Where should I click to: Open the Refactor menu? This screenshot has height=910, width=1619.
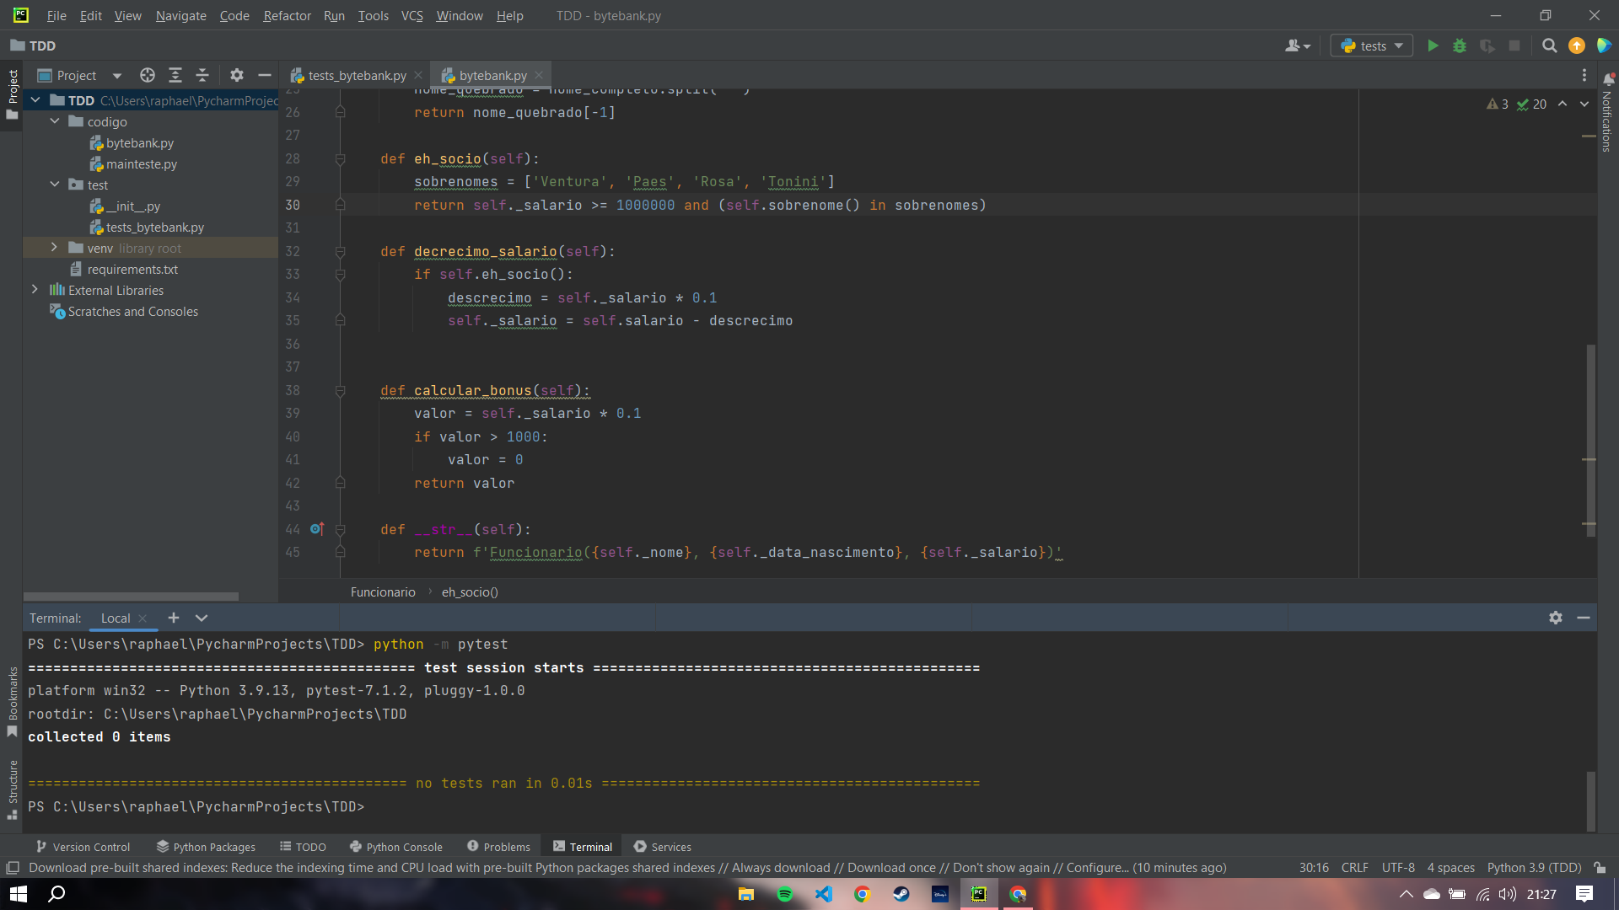(x=287, y=15)
